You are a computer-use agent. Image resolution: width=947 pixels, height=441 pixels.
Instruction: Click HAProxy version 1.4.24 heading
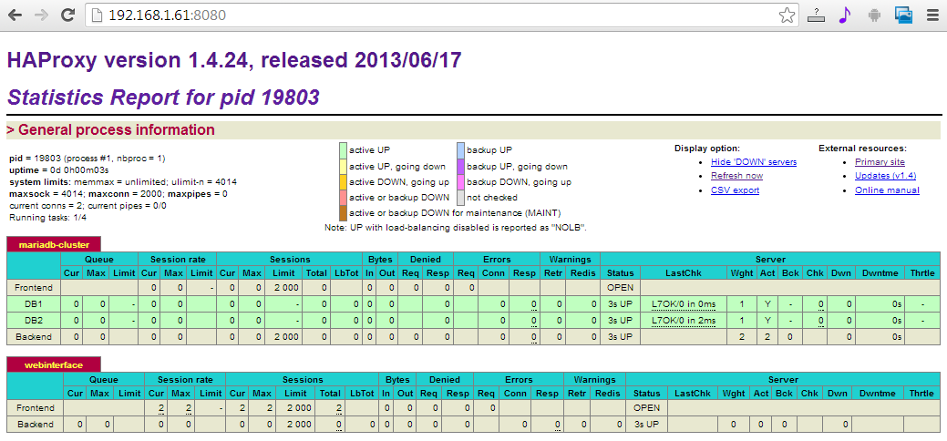click(234, 60)
